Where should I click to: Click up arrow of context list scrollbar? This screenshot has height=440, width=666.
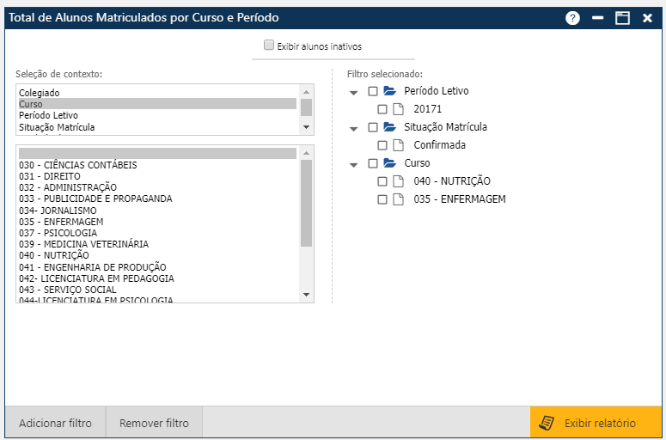click(306, 92)
